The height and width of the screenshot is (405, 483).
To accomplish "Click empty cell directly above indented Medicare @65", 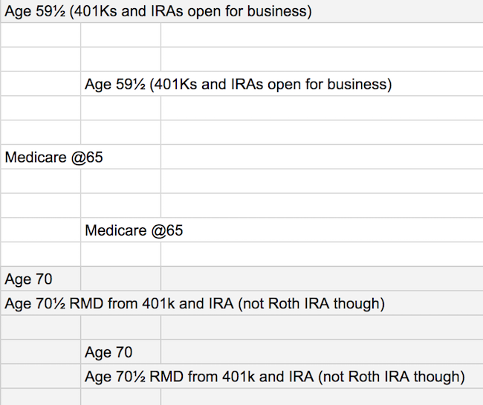I will point(120,205).
